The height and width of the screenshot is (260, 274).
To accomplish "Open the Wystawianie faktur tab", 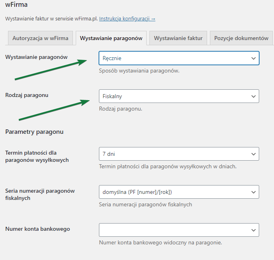I will tap(178, 38).
